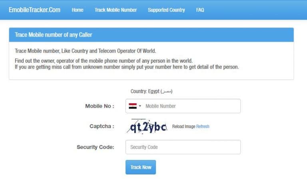Open the Home menu item
The height and width of the screenshot is (182, 307).
[x=78, y=10]
